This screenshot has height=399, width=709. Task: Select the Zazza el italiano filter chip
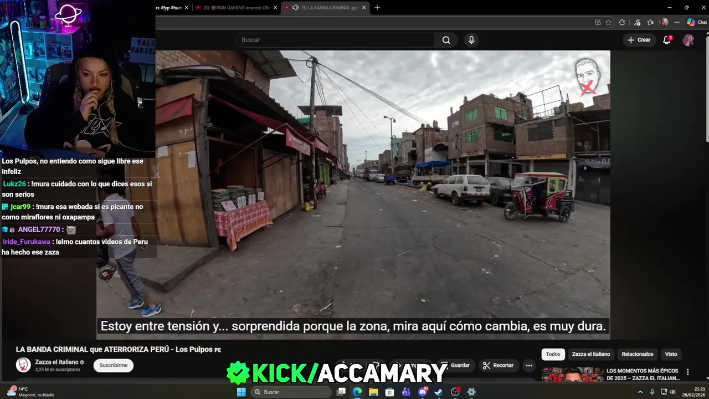click(x=591, y=354)
